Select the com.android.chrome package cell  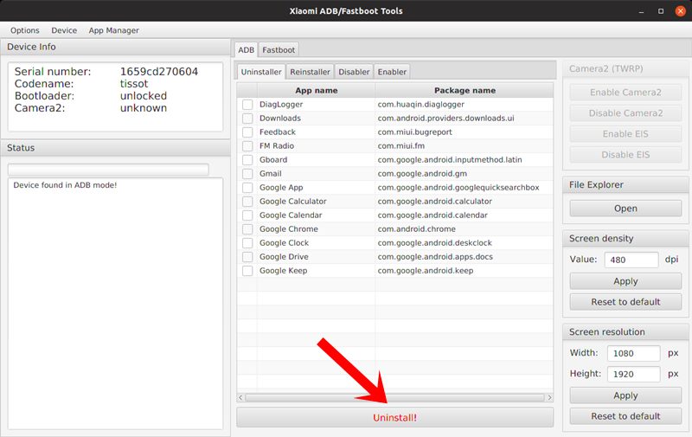[464, 229]
